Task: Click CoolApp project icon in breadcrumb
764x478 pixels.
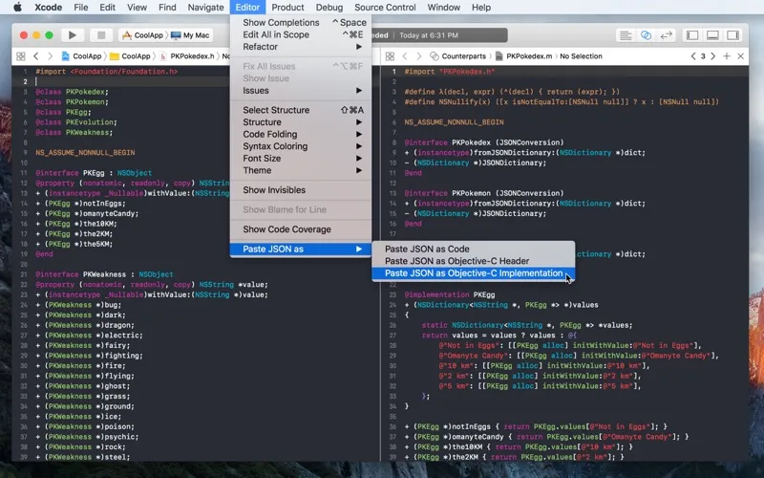Action: coord(65,56)
